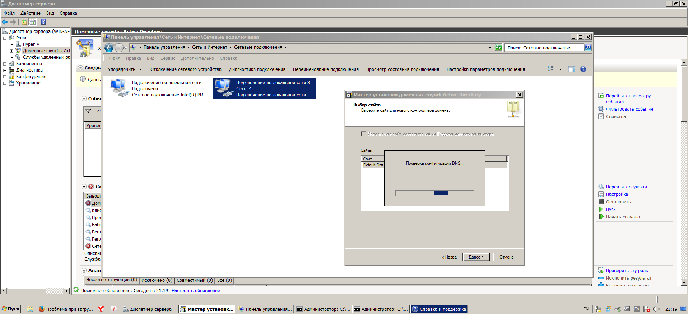Click the red error icon beside services heading

click(x=91, y=187)
